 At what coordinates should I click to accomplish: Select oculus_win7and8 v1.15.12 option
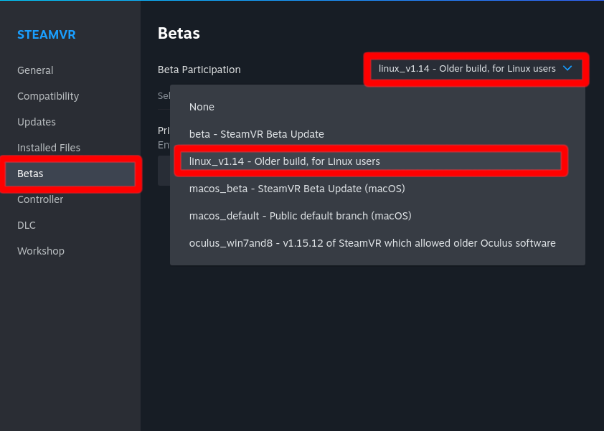[372, 243]
